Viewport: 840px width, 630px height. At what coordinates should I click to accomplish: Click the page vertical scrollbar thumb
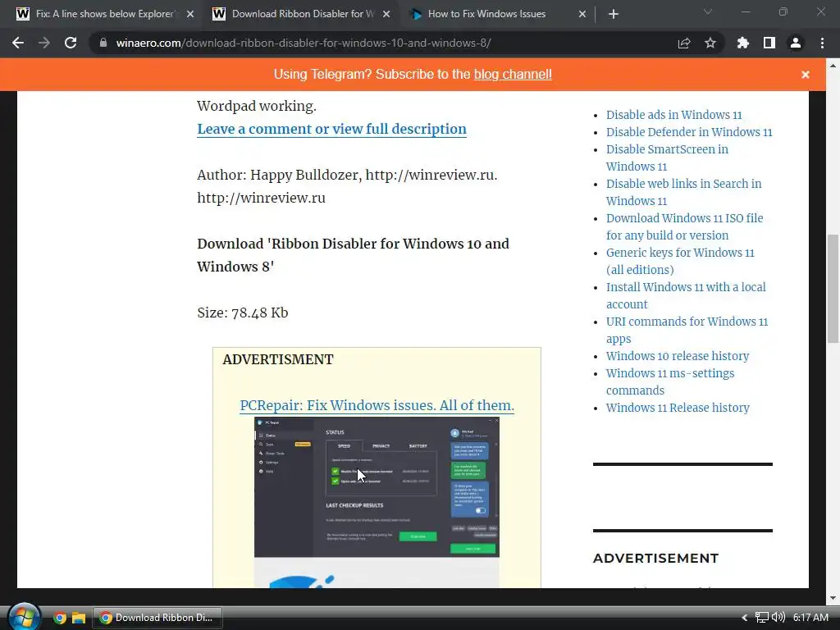point(833,288)
